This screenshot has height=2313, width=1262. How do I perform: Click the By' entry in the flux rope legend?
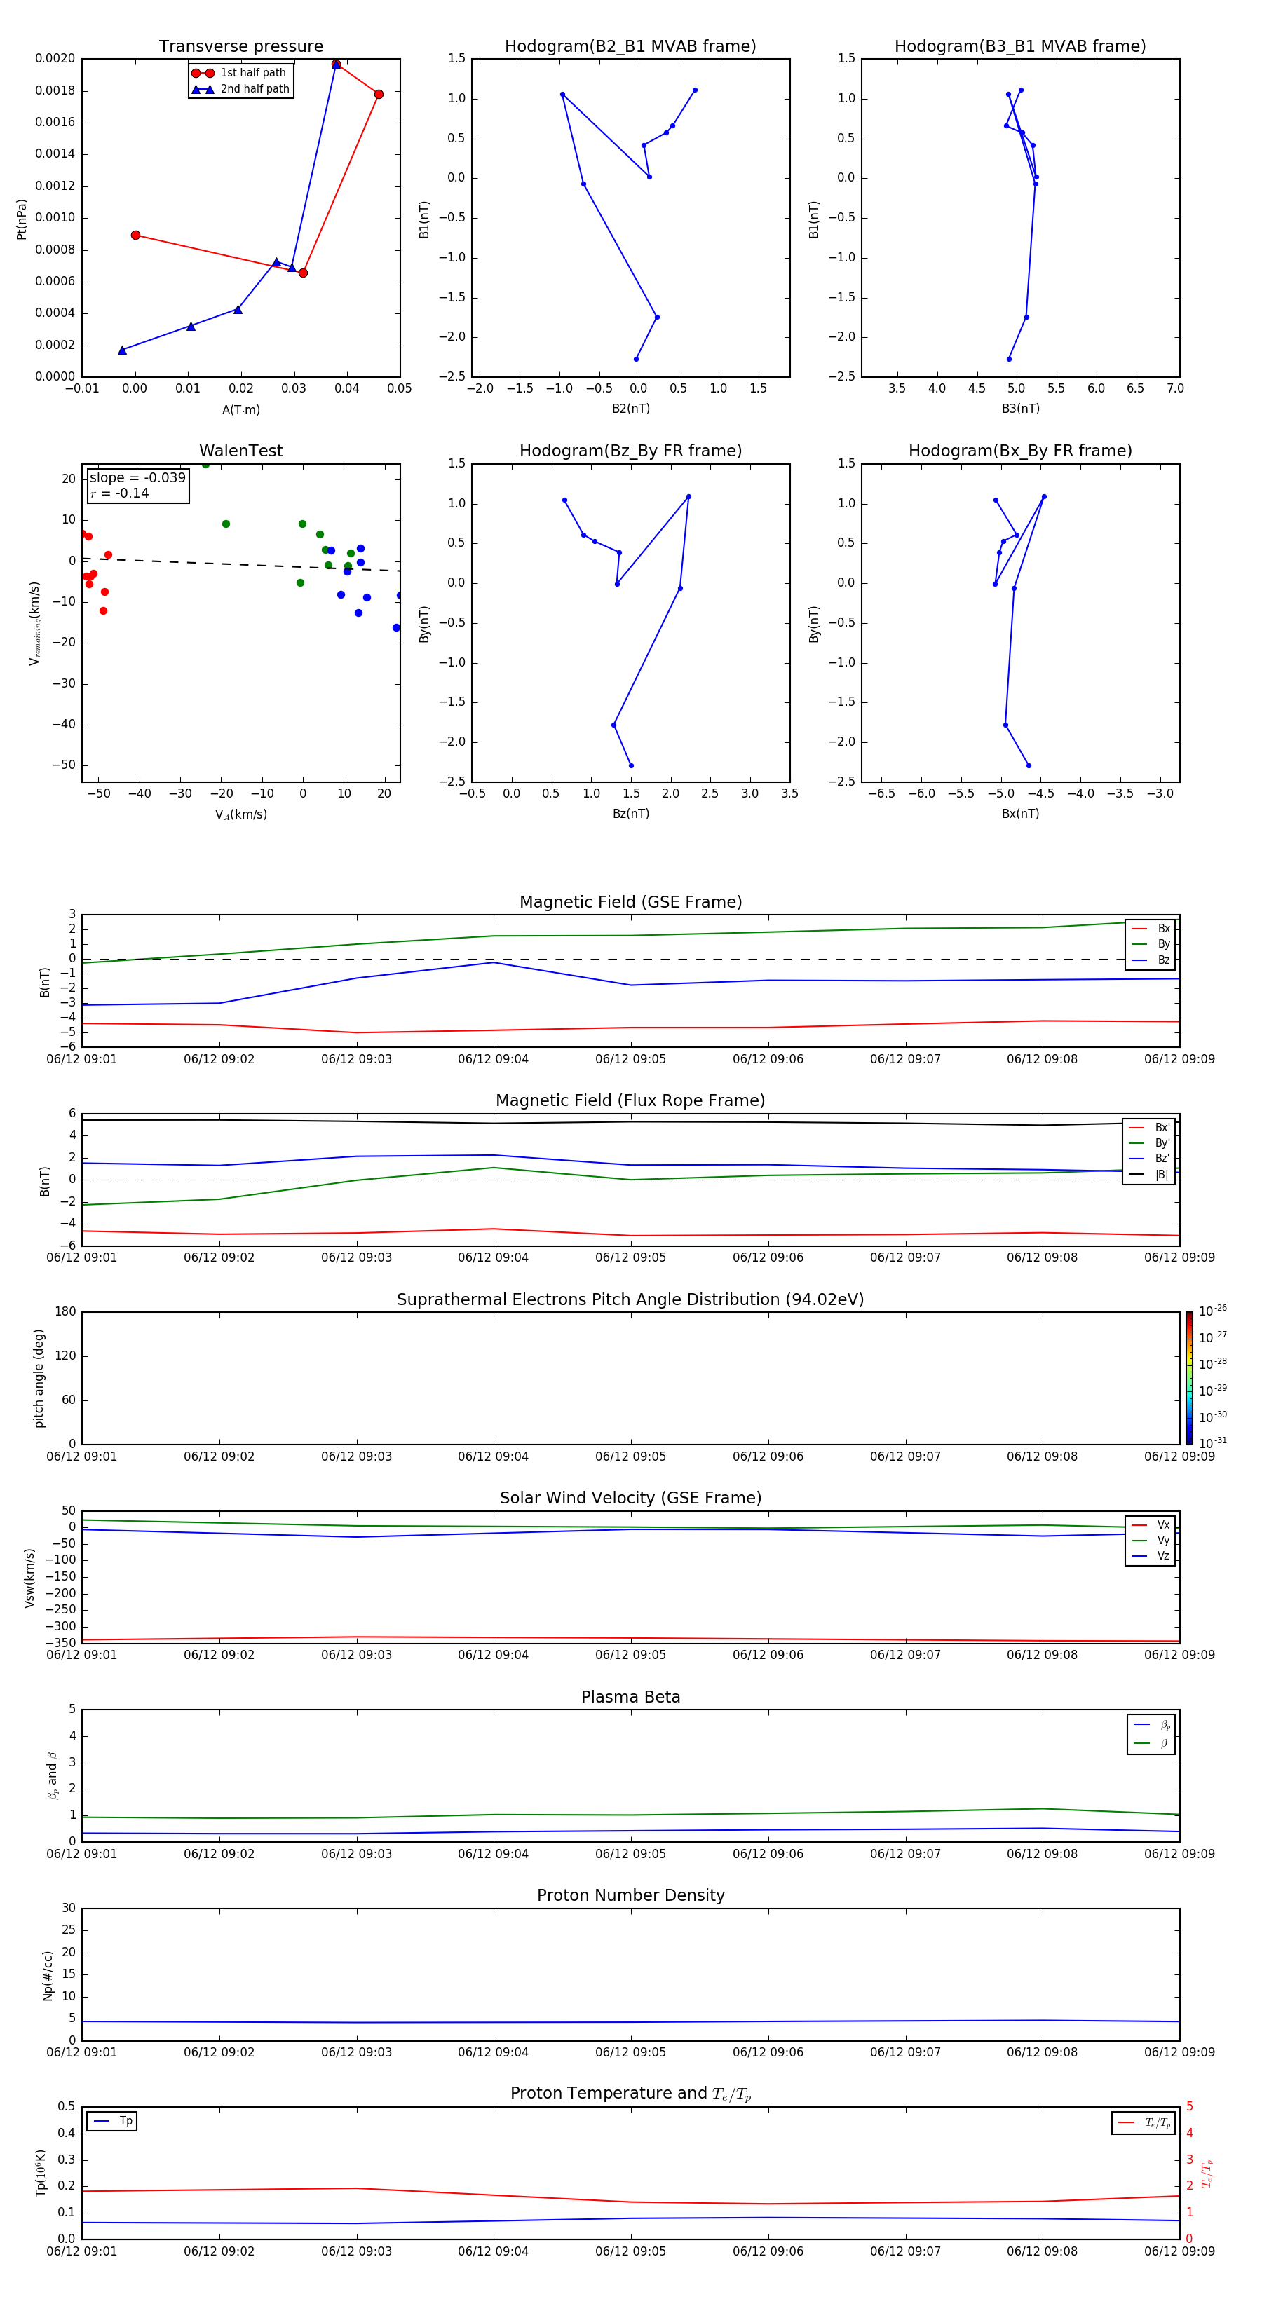tap(1149, 1143)
